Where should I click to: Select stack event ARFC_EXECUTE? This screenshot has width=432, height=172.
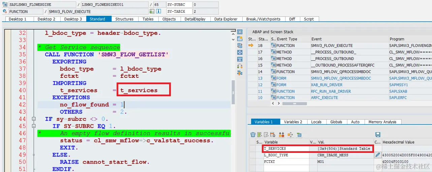(x=324, y=98)
